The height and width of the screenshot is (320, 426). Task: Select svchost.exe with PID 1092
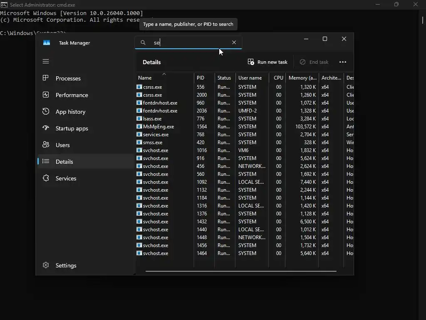coord(245,182)
